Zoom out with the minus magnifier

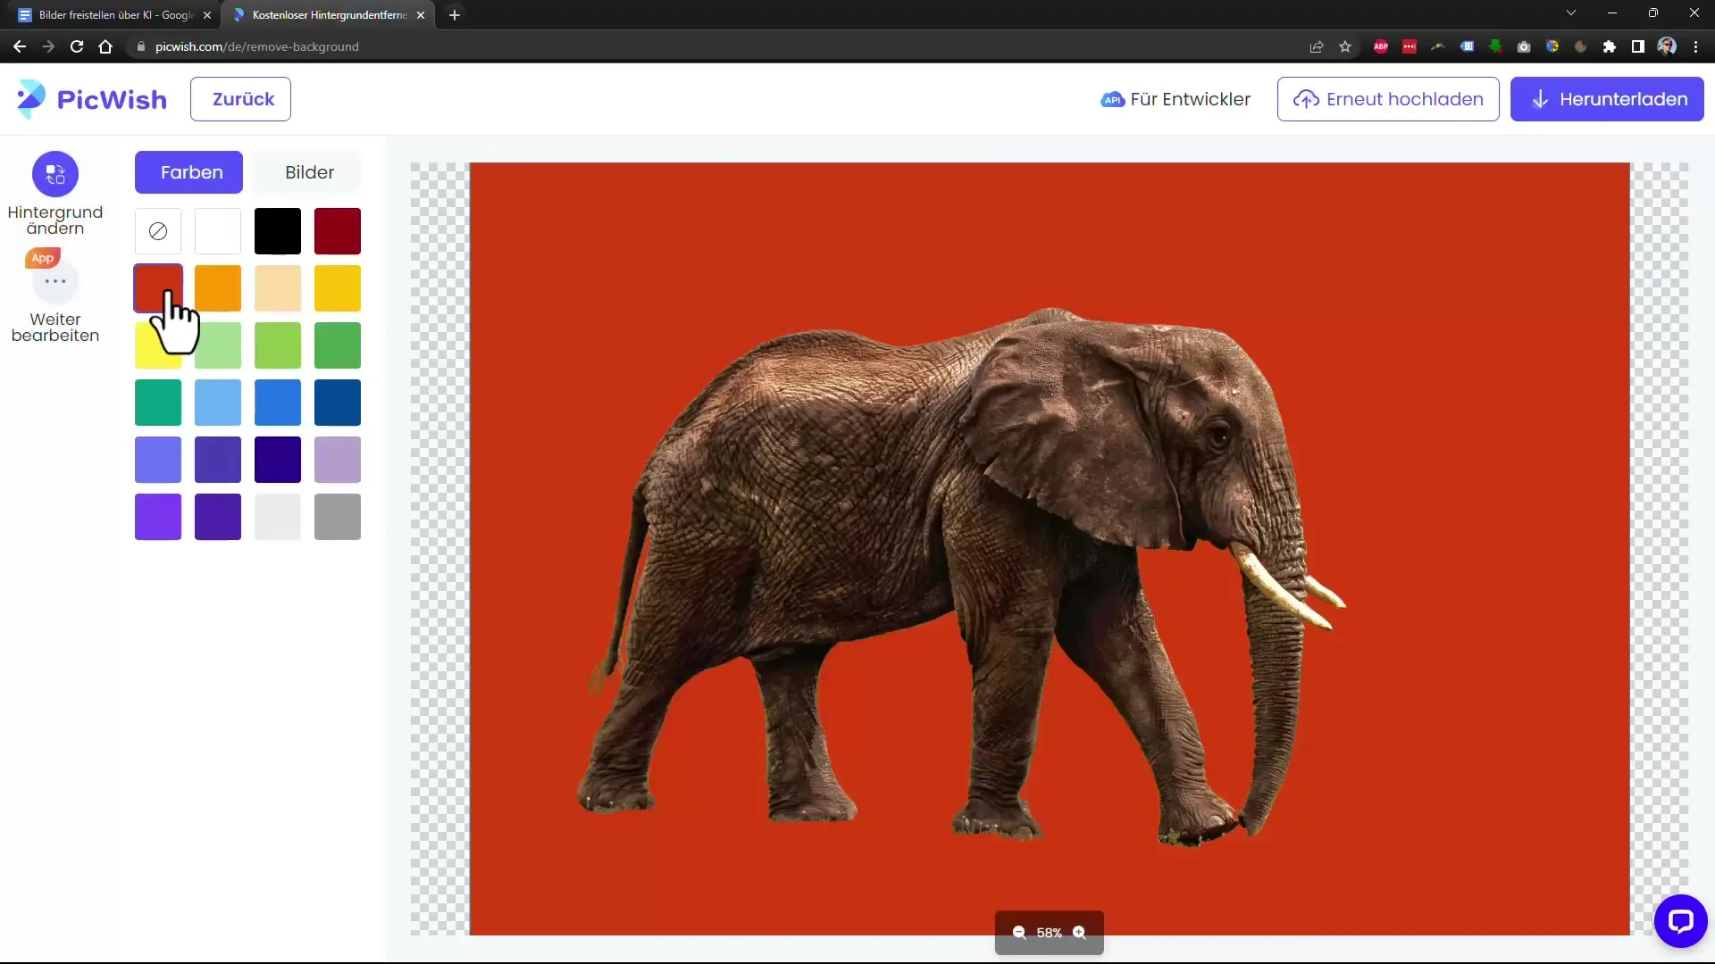pos(1019,933)
